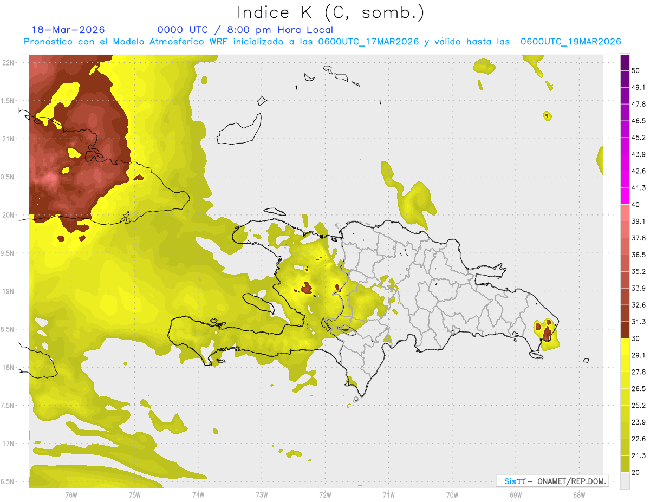Image resolution: width=650 pixels, height=502 pixels.
Task: Click the brown hotspot on Dominican Republic's eastern tip
Action: coord(547,333)
